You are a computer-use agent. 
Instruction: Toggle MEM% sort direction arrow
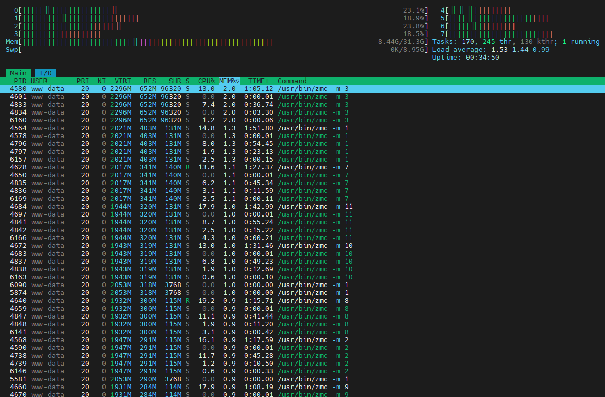pos(238,81)
